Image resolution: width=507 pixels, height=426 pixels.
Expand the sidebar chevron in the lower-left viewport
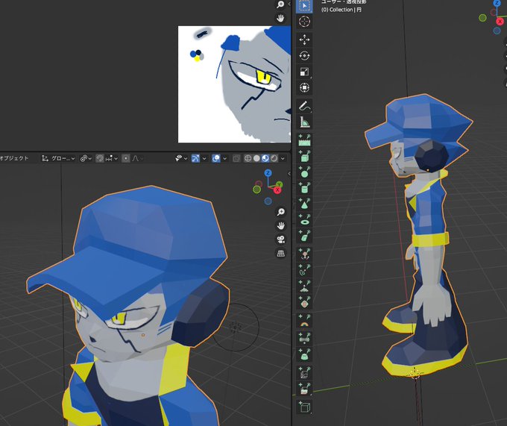(x=289, y=174)
